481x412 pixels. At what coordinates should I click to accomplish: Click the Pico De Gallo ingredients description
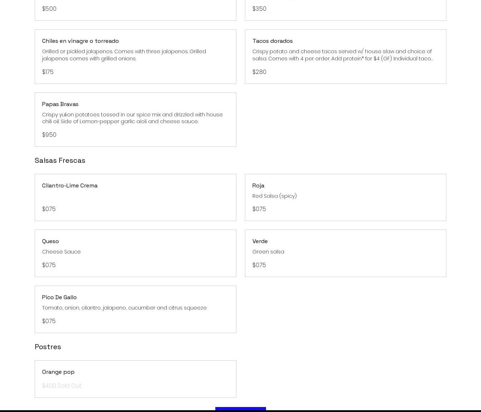[x=124, y=308]
